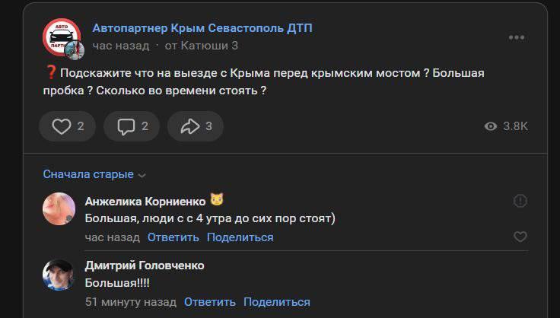
Task: Share Дмитрий Головченко's comment
Action: [277, 302]
